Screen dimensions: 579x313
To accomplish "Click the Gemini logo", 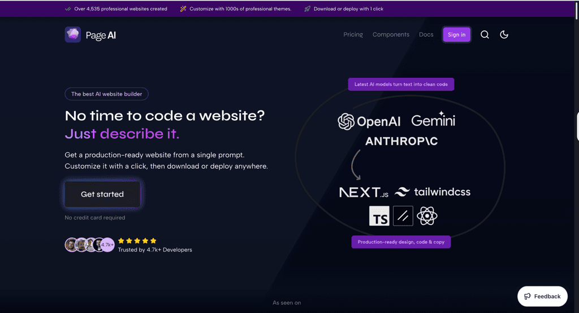I will [433, 120].
